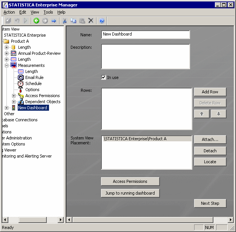Open the Edit menu
The image size is (236, 232).
23,12
